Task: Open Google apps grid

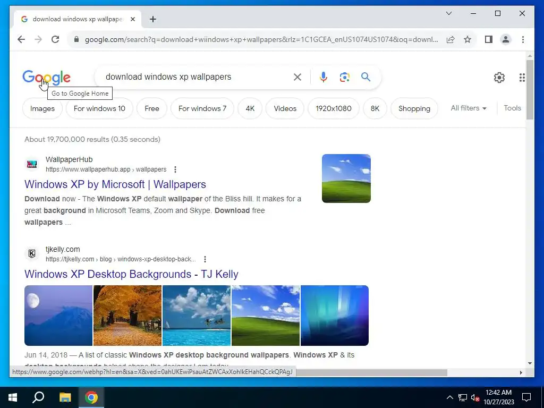Action: point(522,78)
